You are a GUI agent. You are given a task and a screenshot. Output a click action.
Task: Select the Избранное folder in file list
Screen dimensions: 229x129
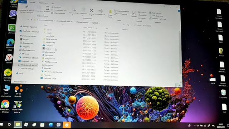[49, 58]
